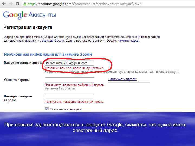The width and height of the screenshot is (195, 146).
Task: Click the 'Повторно введите пароль' field
Action: [x=70, y=97]
